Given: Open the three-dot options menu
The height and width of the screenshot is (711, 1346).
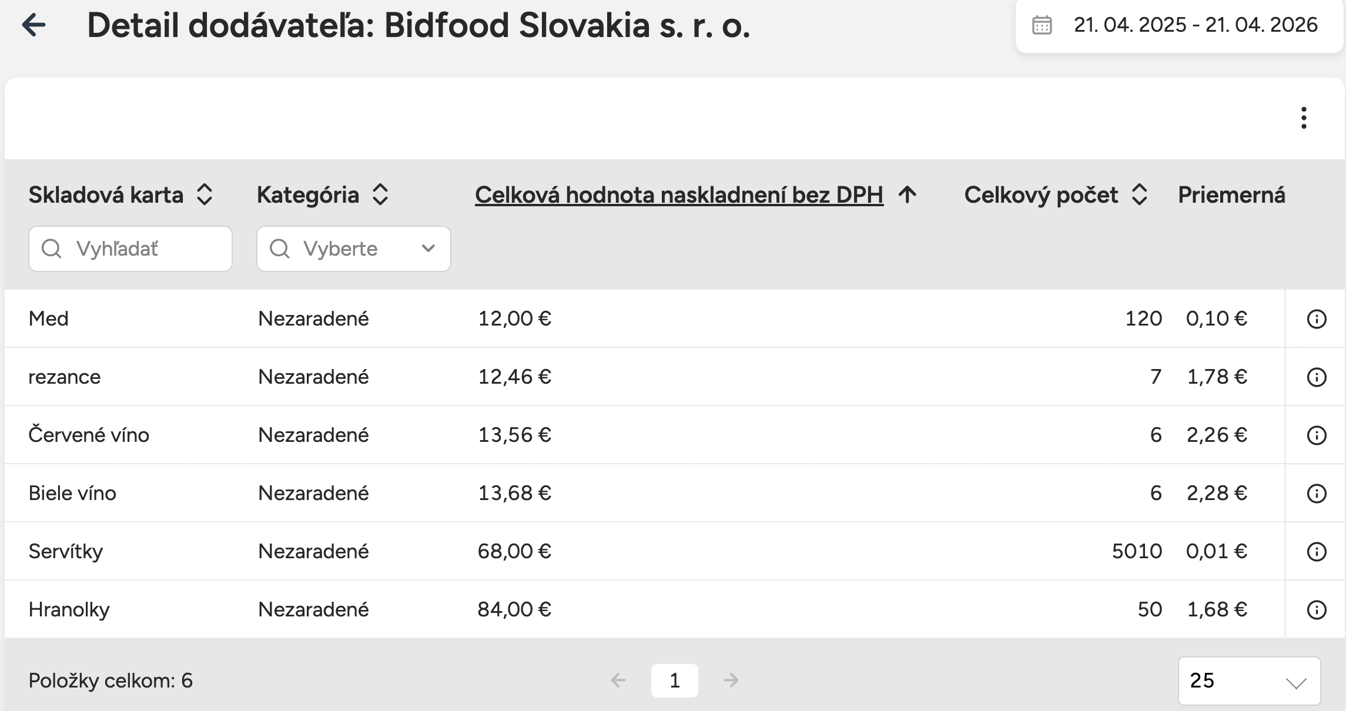Looking at the screenshot, I should (1304, 118).
